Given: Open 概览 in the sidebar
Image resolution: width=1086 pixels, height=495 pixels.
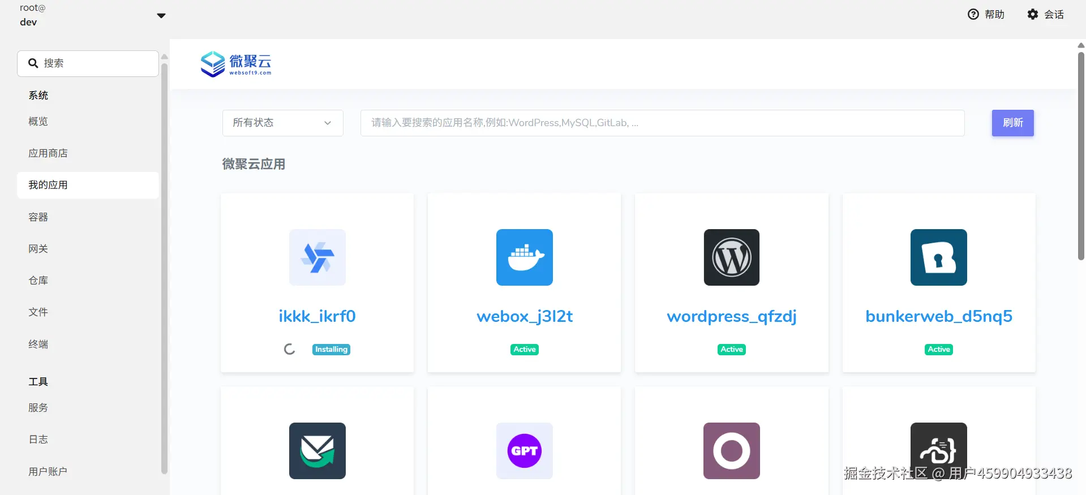Looking at the screenshot, I should (88, 122).
